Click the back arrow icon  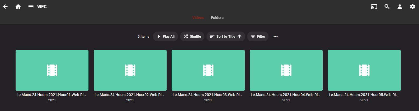pos(6,7)
